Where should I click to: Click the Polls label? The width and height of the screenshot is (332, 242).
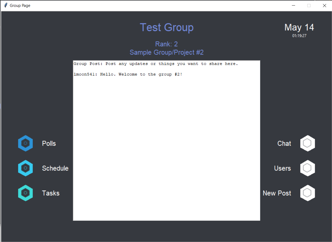tap(49, 143)
